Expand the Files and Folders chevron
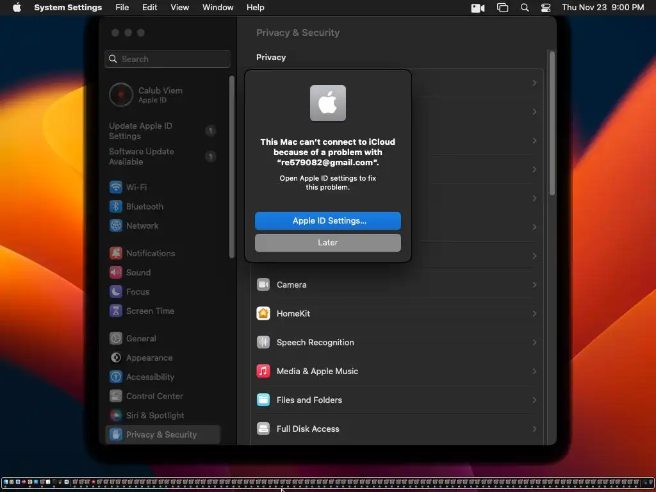This screenshot has width=656, height=492. (x=534, y=400)
